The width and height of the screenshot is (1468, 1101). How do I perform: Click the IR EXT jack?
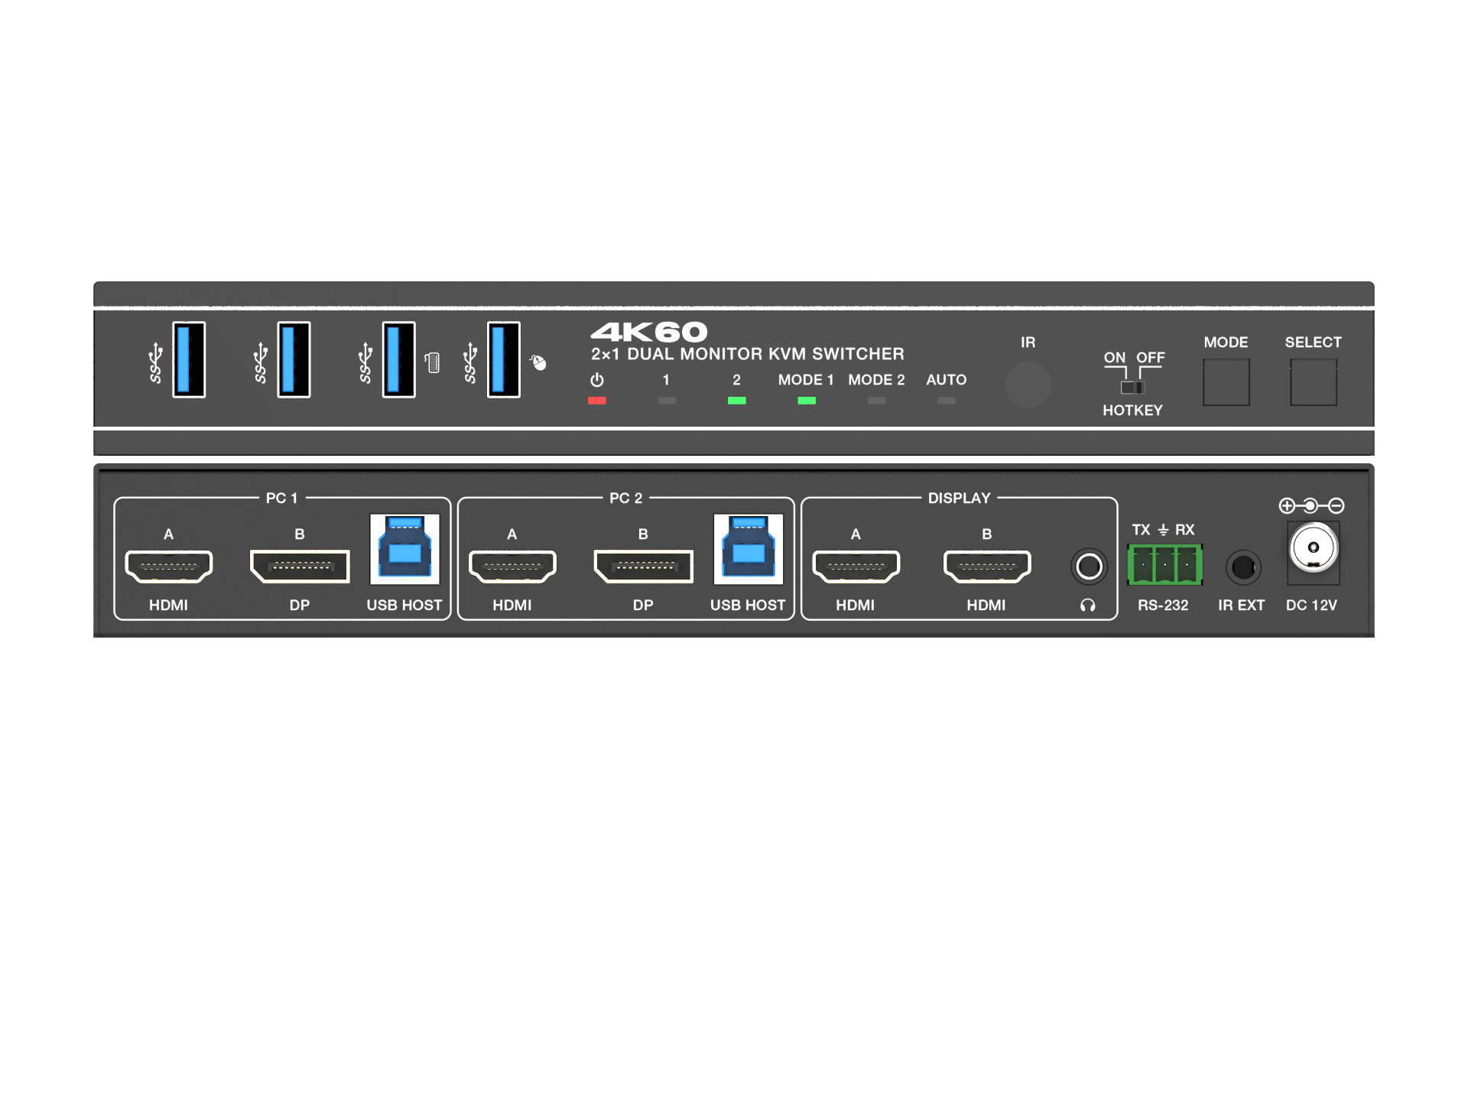tap(1242, 566)
